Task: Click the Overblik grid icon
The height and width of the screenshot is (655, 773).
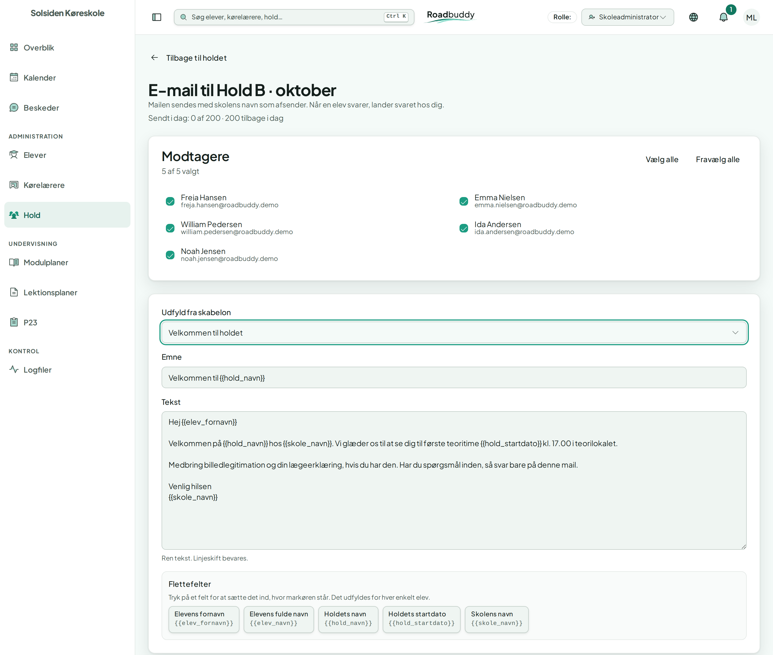Action: coord(14,47)
